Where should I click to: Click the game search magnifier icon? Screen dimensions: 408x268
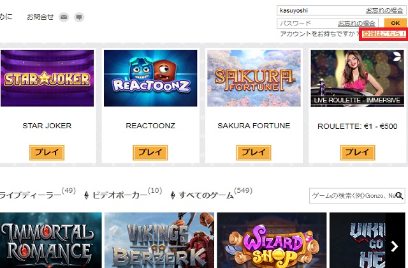[x=399, y=195]
